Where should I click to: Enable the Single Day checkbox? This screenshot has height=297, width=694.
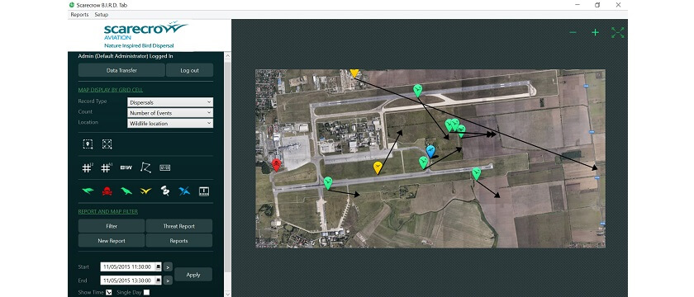click(146, 292)
